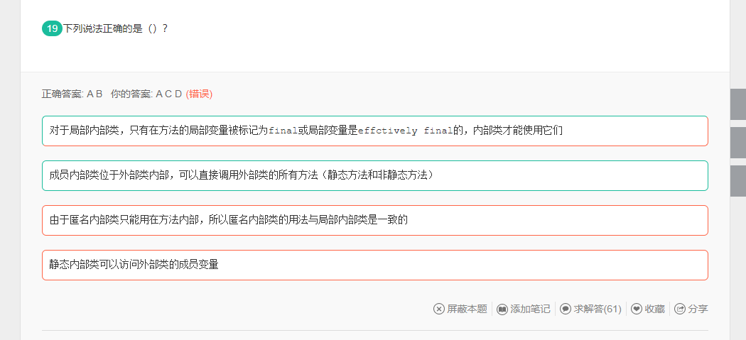Screen dimensions: 746x340
Task: Select the option about 局部内部类 final variables
Action: (x=374, y=131)
